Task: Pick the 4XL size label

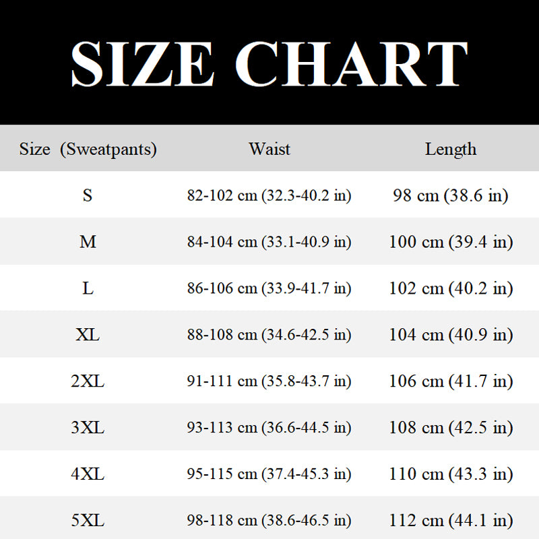Action: [88, 474]
